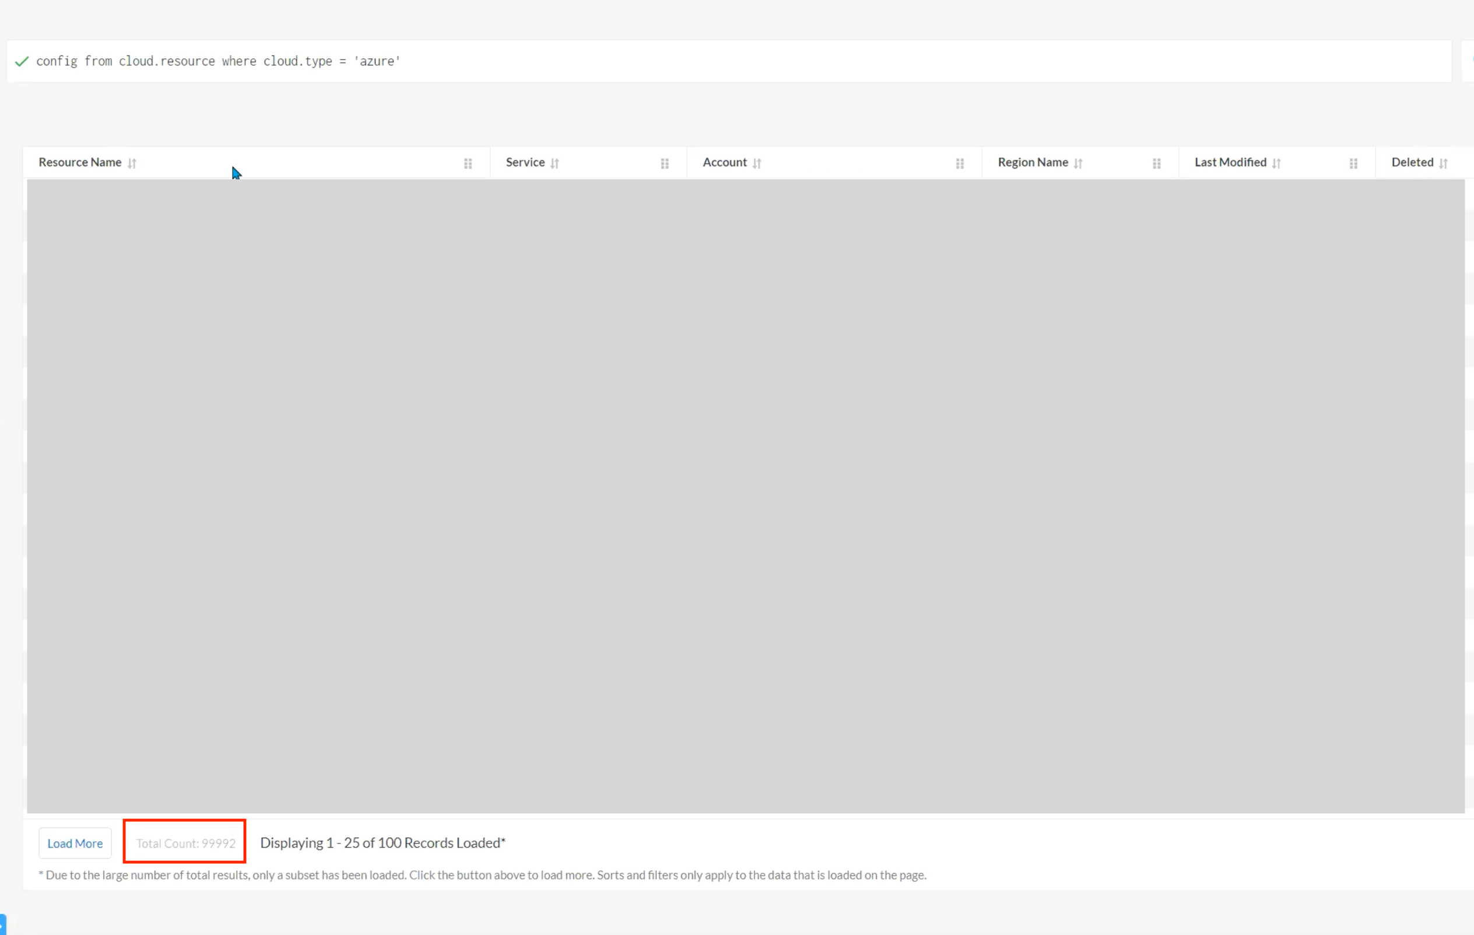Click the Displaying 1 - 25 records text

pyautogui.click(x=382, y=842)
